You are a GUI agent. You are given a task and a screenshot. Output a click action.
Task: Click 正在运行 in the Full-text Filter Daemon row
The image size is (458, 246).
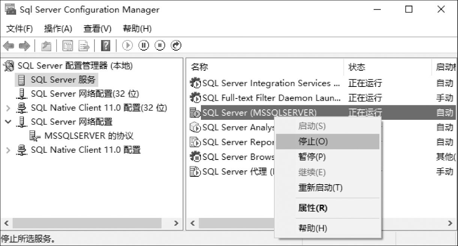coord(365,98)
